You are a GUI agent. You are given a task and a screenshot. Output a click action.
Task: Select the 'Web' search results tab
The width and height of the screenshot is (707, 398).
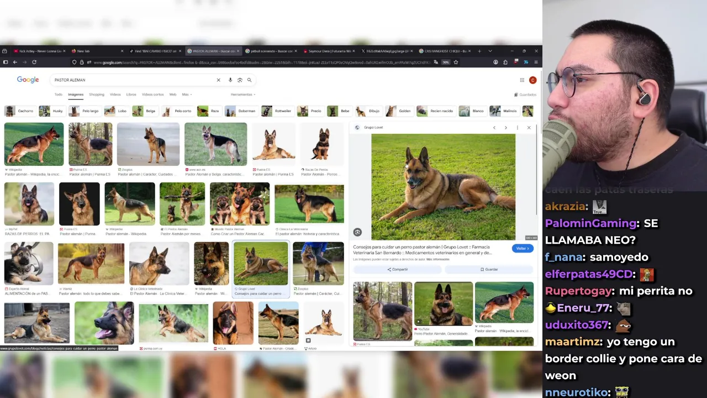pyautogui.click(x=172, y=95)
